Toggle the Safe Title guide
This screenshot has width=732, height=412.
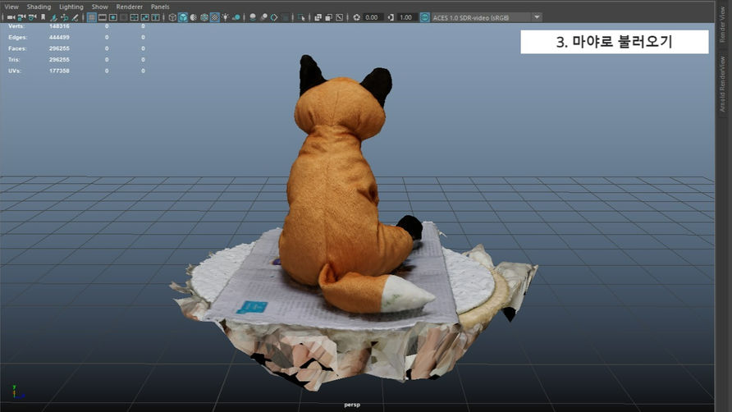click(x=155, y=17)
